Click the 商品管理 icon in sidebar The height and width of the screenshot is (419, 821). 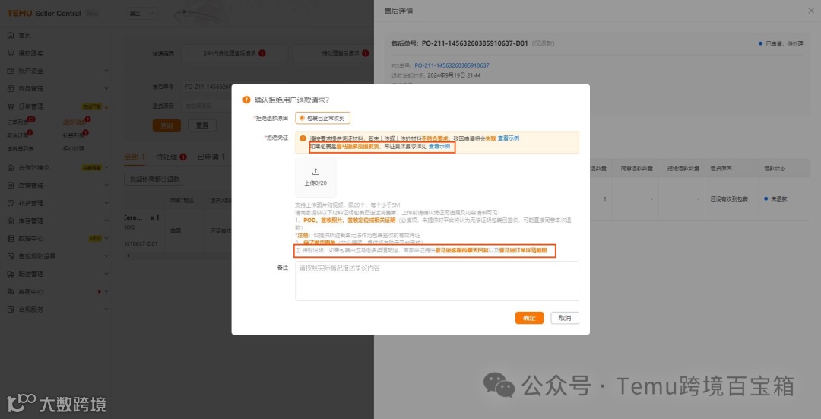coord(11,88)
